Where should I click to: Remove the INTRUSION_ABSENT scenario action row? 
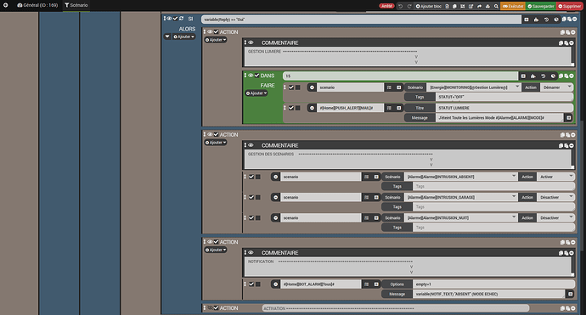(275, 177)
